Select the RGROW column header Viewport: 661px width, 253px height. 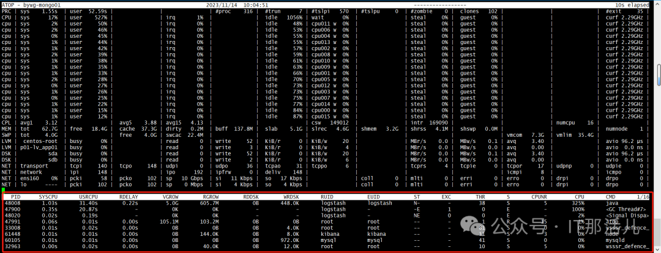coord(211,197)
